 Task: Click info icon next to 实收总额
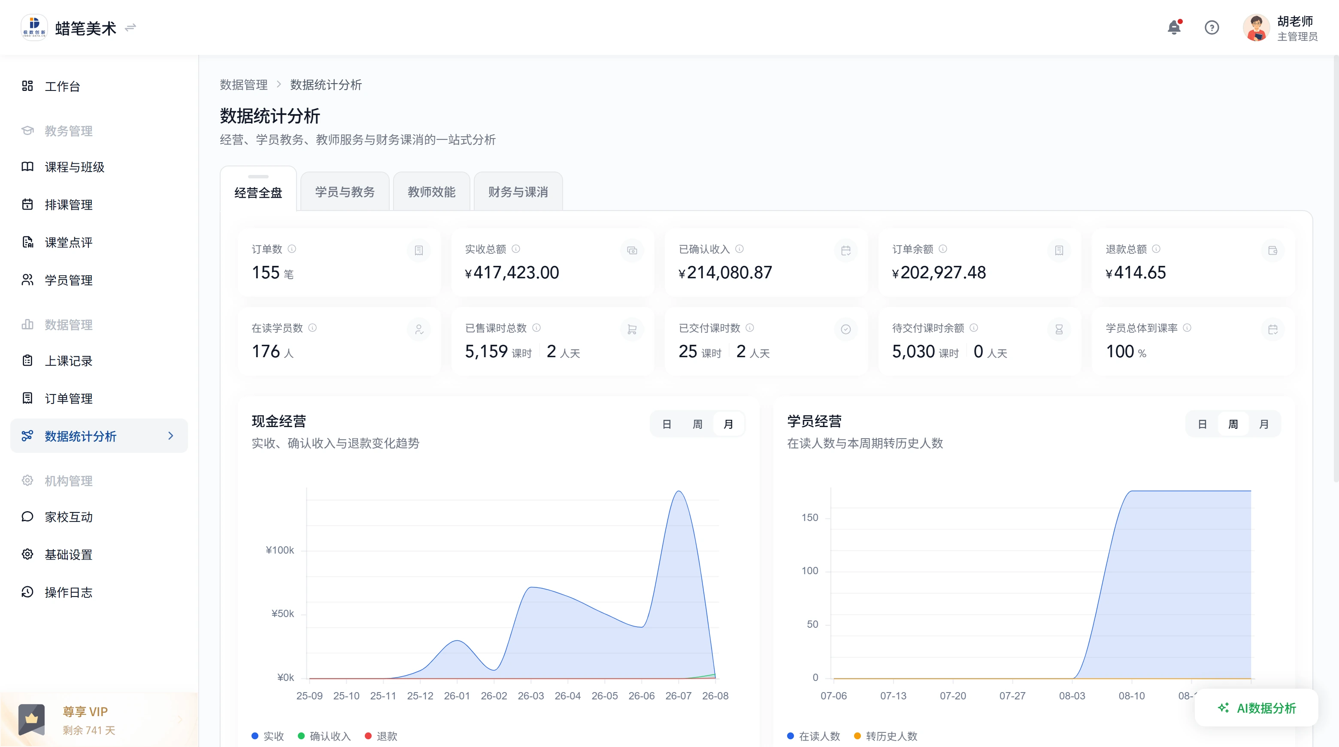pos(515,249)
